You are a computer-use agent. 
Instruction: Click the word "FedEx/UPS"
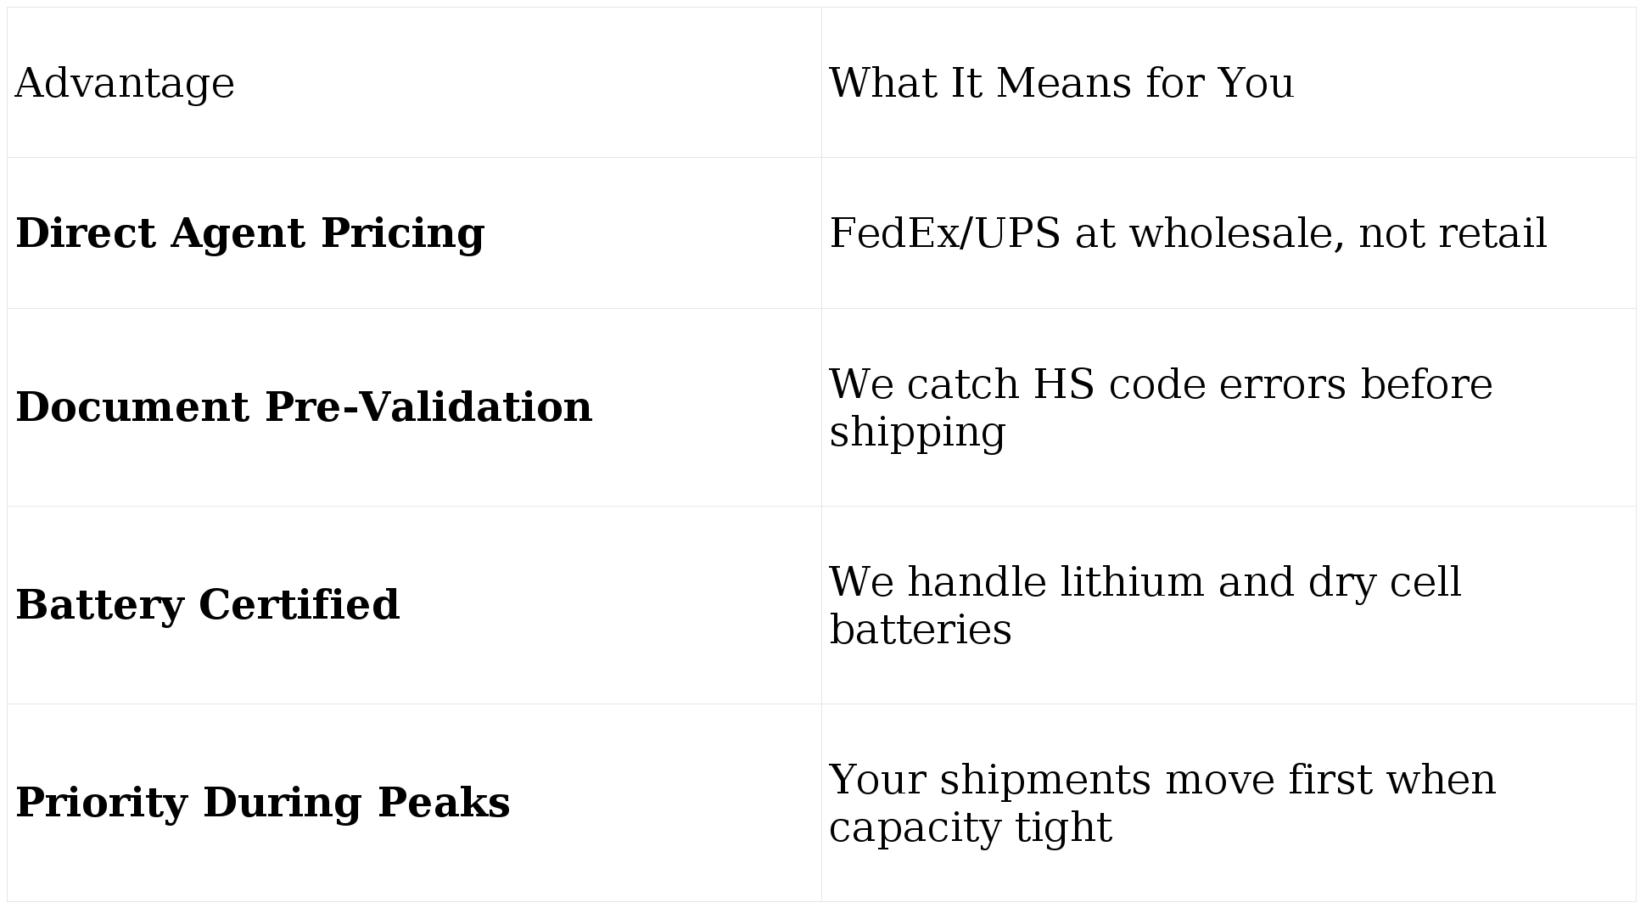[x=944, y=233]
